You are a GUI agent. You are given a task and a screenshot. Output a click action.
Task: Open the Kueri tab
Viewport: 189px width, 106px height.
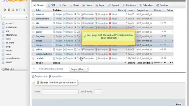point(74,5)
